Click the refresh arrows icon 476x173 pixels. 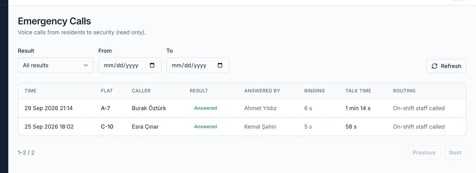[434, 66]
